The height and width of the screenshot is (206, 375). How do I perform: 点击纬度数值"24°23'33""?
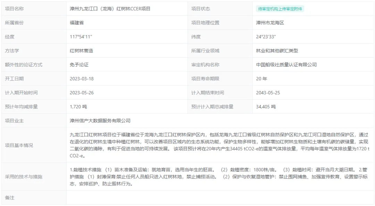click(x=267, y=36)
